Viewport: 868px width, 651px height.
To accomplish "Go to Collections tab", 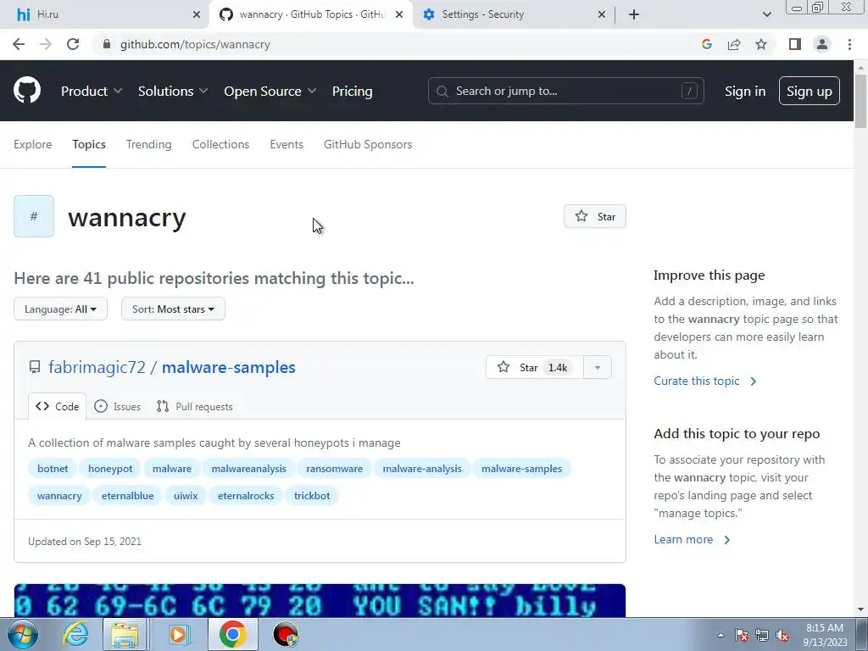I will 220,144.
